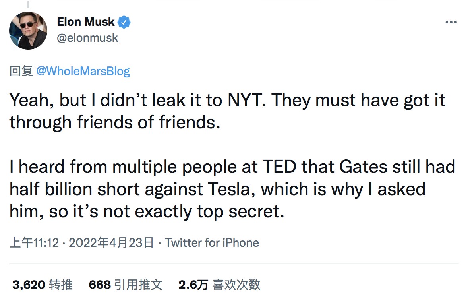Click the blue verified badge
Image resolution: width=468 pixels, height=302 pixels.
point(125,22)
